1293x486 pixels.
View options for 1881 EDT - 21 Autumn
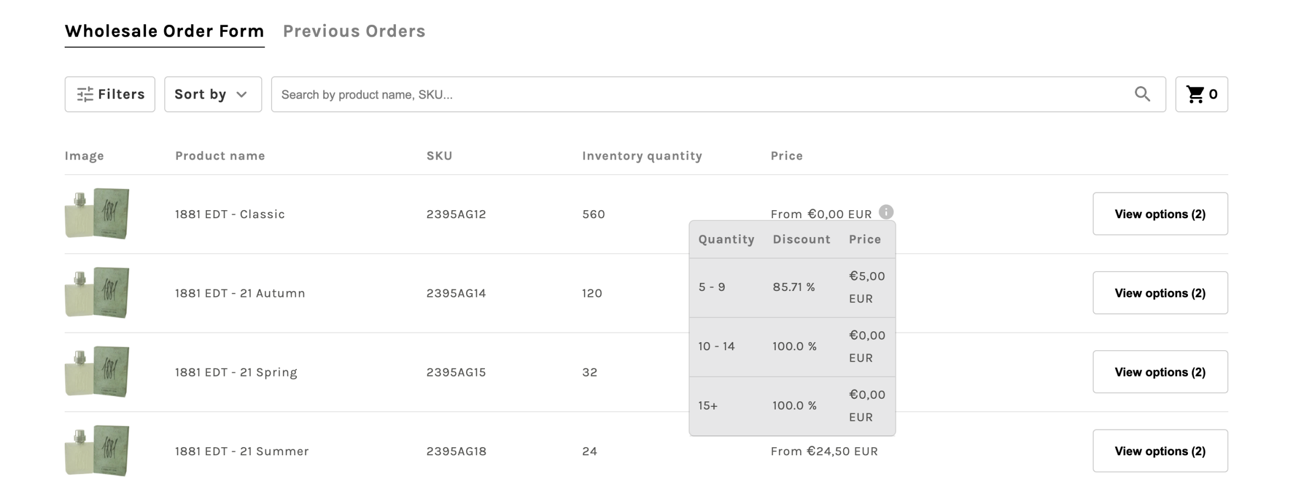[x=1160, y=293]
